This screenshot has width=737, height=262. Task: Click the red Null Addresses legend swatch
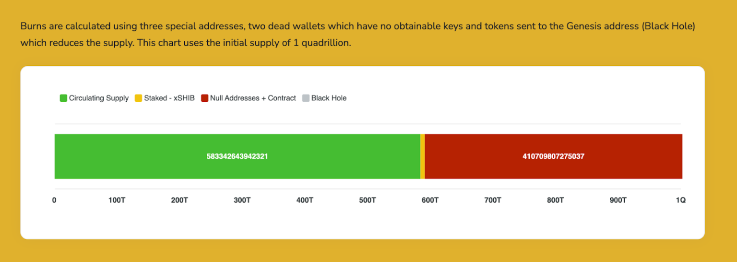[x=204, y=98]
